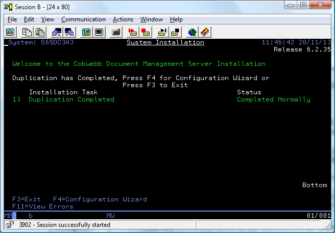
Task: Click 'Press F3 to Exit' text line
Action: (x=155, y=85)
